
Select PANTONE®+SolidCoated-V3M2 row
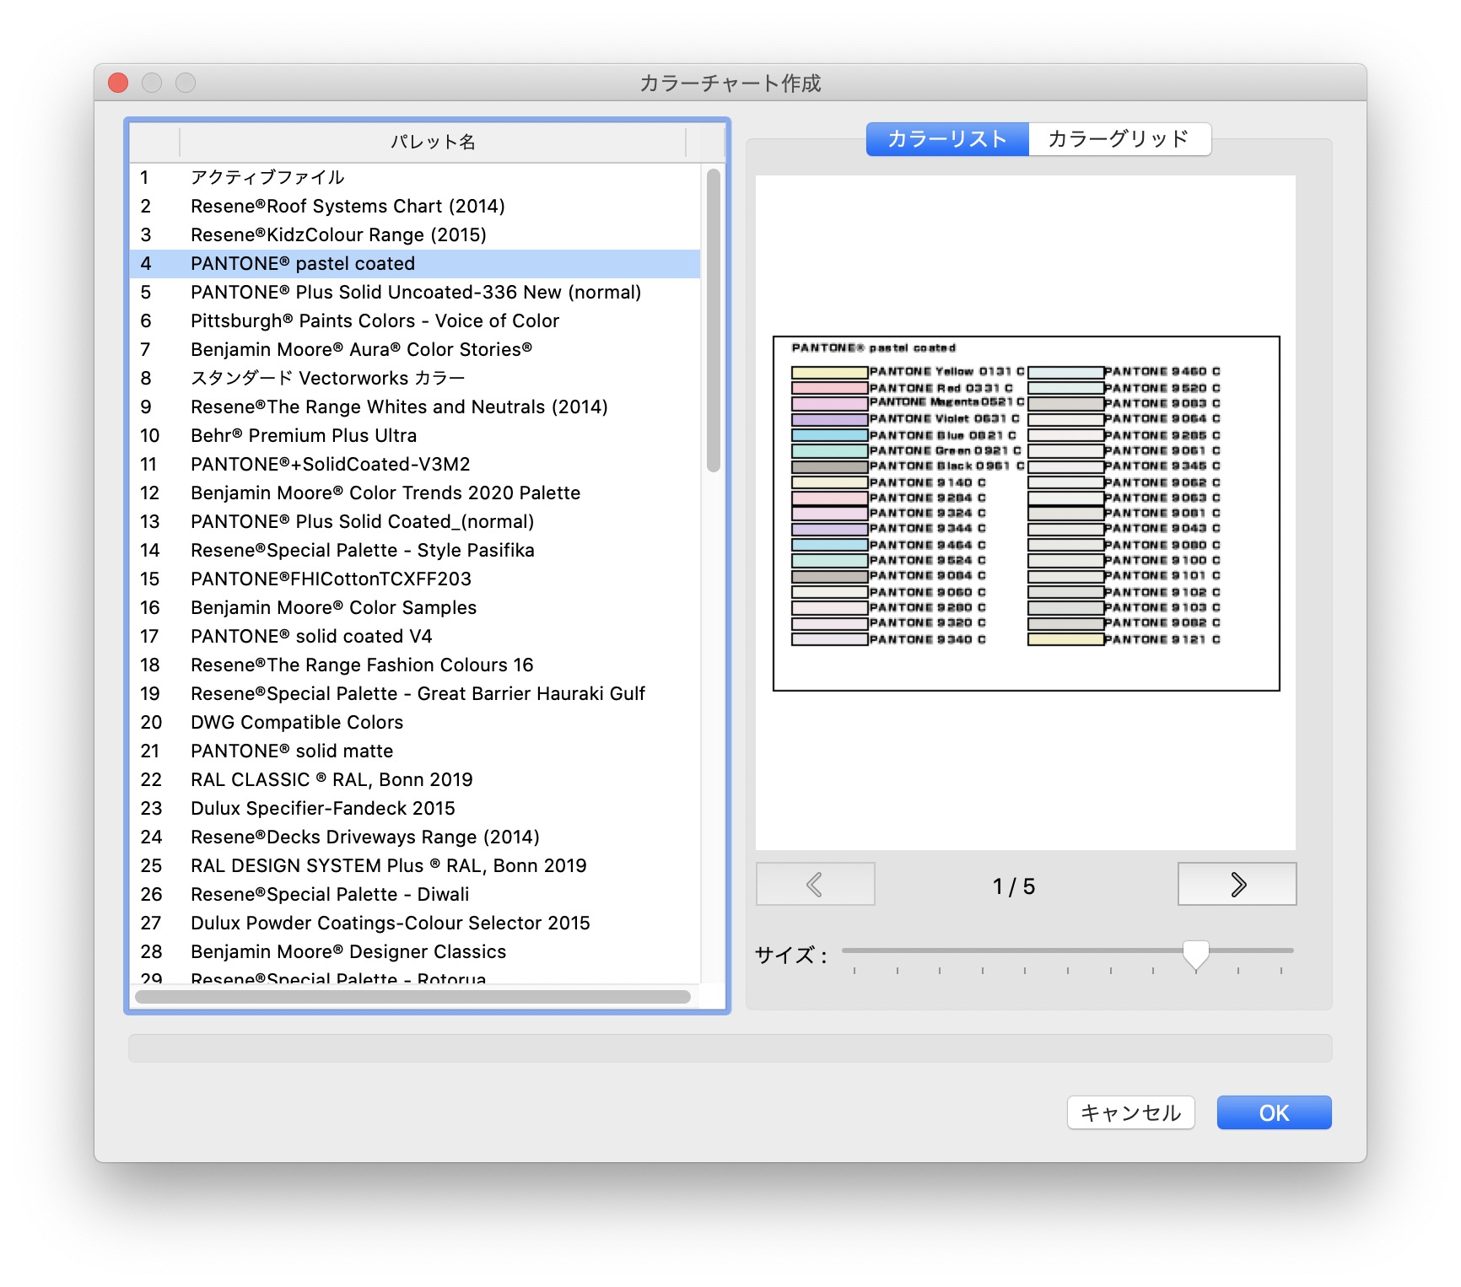pos(415,464)
